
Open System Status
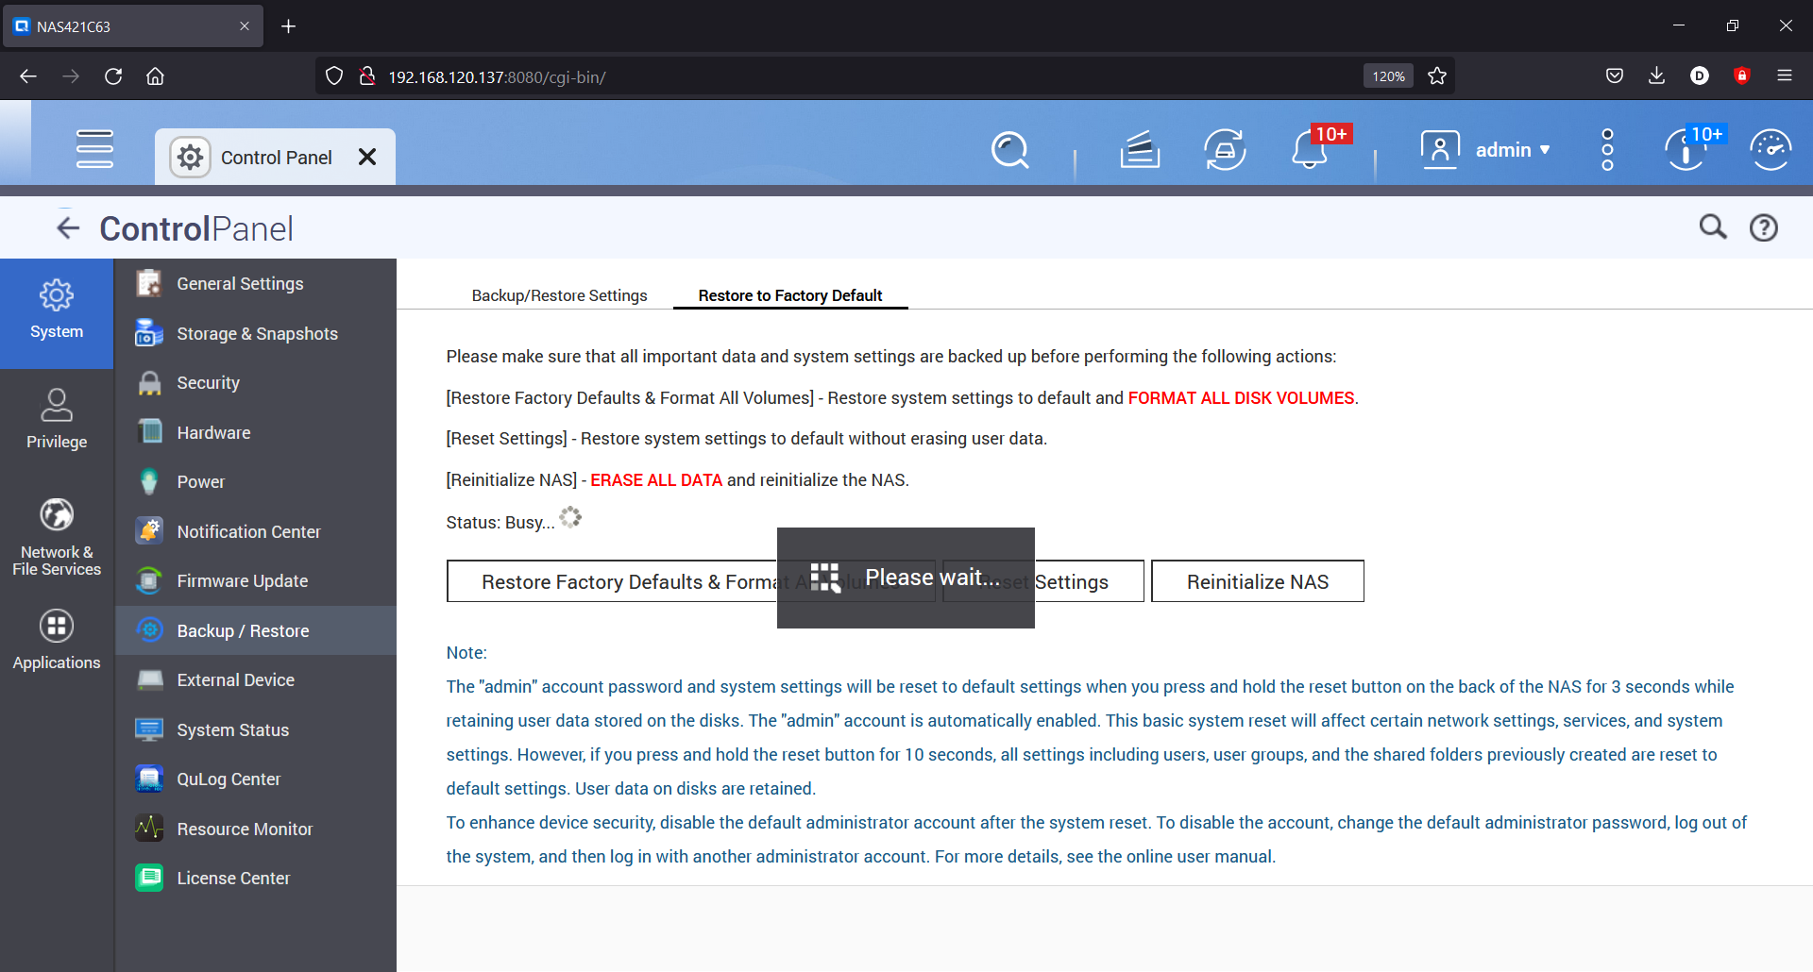pyautogui.click(x=255, y=729)
